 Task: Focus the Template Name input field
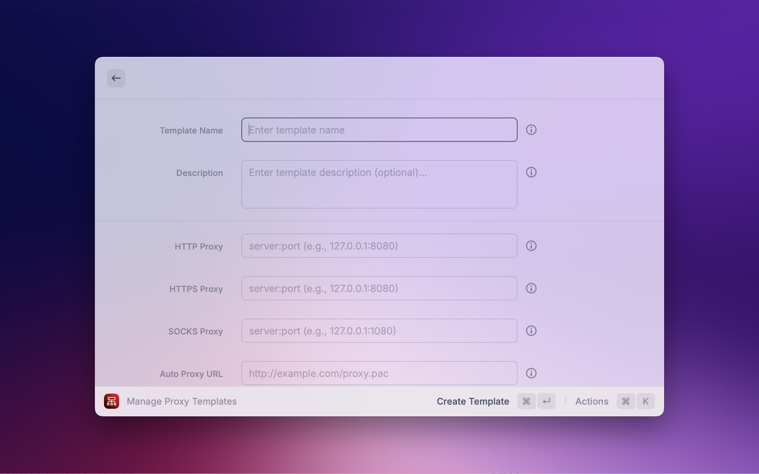pos(379,130)
